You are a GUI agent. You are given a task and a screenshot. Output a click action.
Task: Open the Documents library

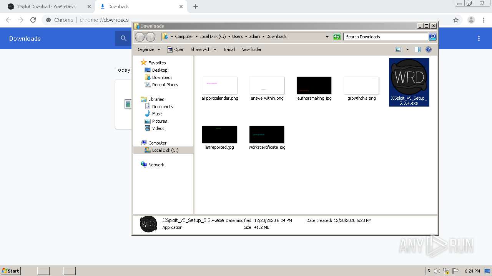click(x=158, y=107)
